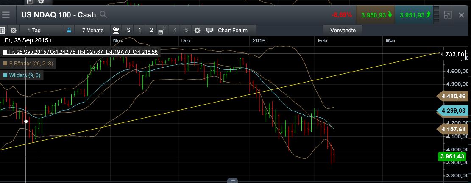Click the Mär label on the time axis
The height and width of the screenshot is (183, 471).
pos(391,41)
